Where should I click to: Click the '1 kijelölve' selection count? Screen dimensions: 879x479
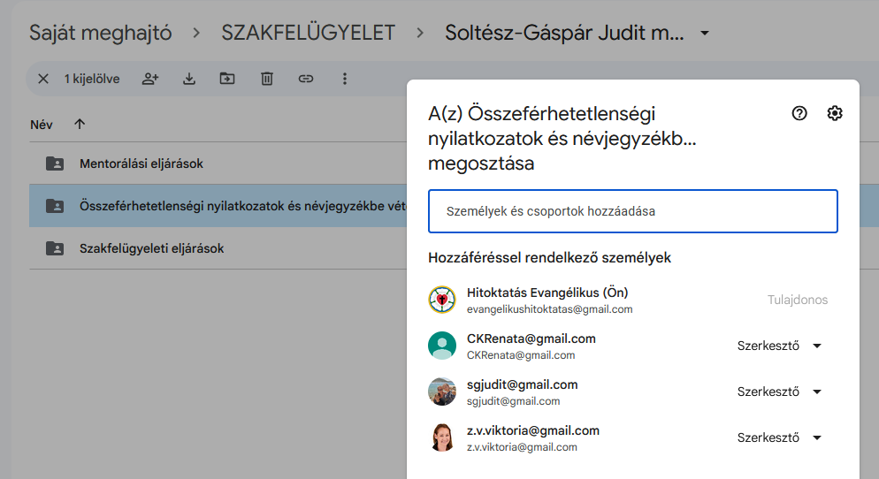tap(92, 79)
